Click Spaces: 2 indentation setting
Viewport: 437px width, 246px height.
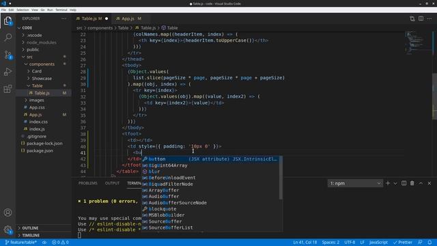tap(330, 243)
